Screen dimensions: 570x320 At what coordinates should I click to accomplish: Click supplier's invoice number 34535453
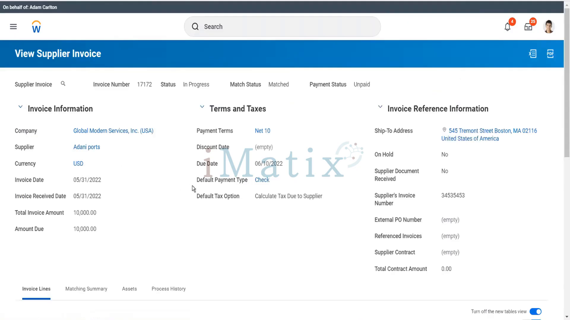tap(453, 196)
